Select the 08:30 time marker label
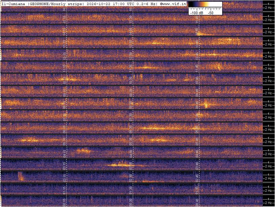 [x=130, y=105]
